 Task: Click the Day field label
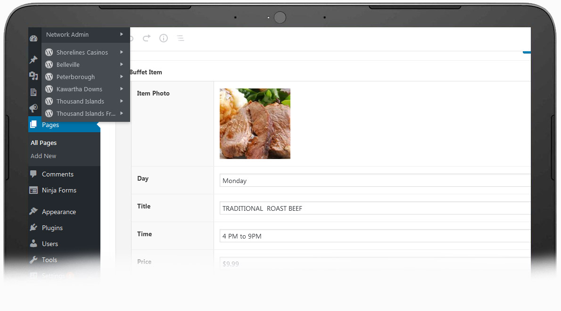143,178
